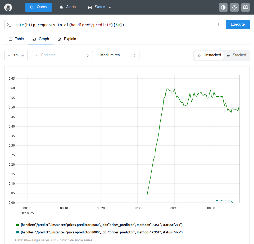Open the Explain tab
This screenshot has height=244, width=254.
[x=67, y=39]
